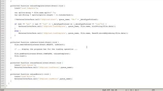The image size is (163, 91).
Task: Click the ExternalInterface.call 'JsUpload.loadError' line
Action: coord(43,79)
